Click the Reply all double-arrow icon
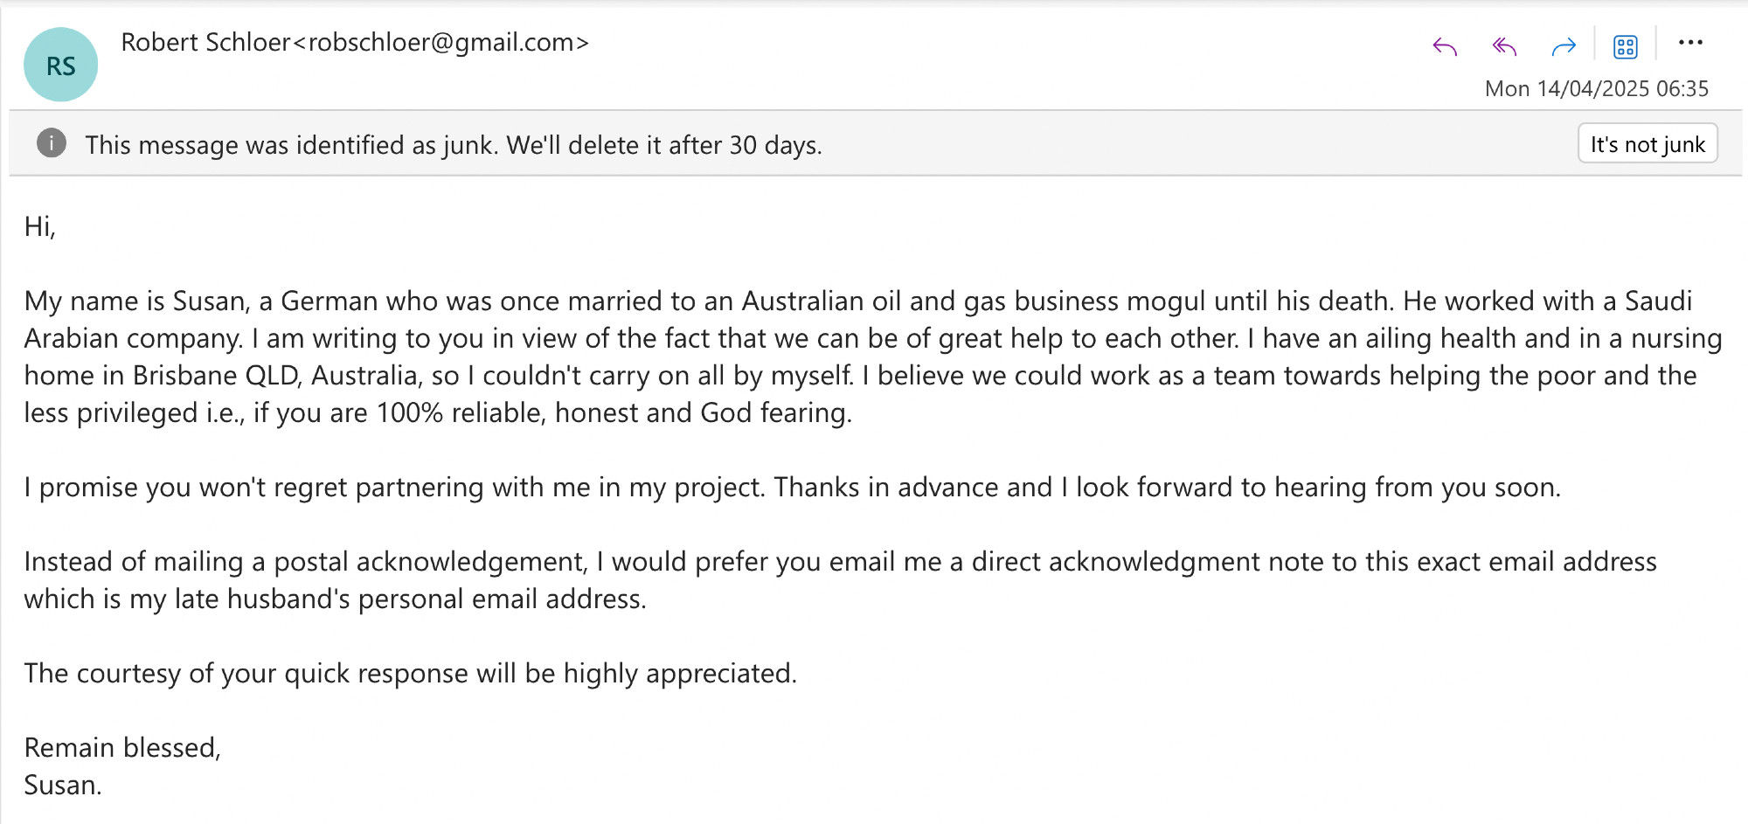 [x=1503, y=46]
